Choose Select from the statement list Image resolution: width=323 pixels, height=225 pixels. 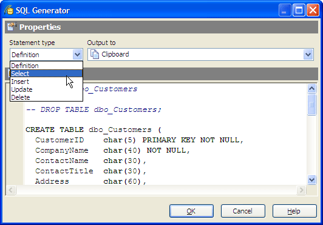46,74
